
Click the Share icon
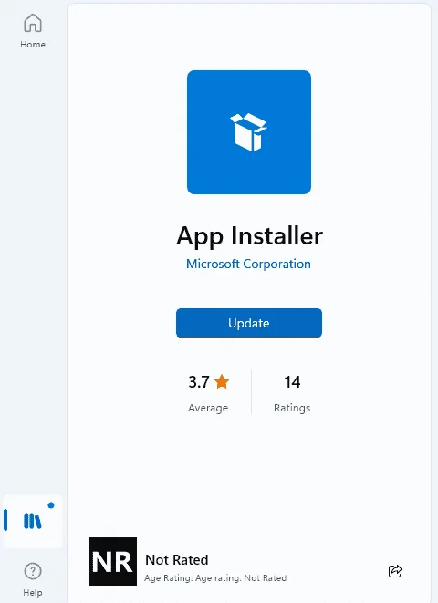[x=395, y=571]
